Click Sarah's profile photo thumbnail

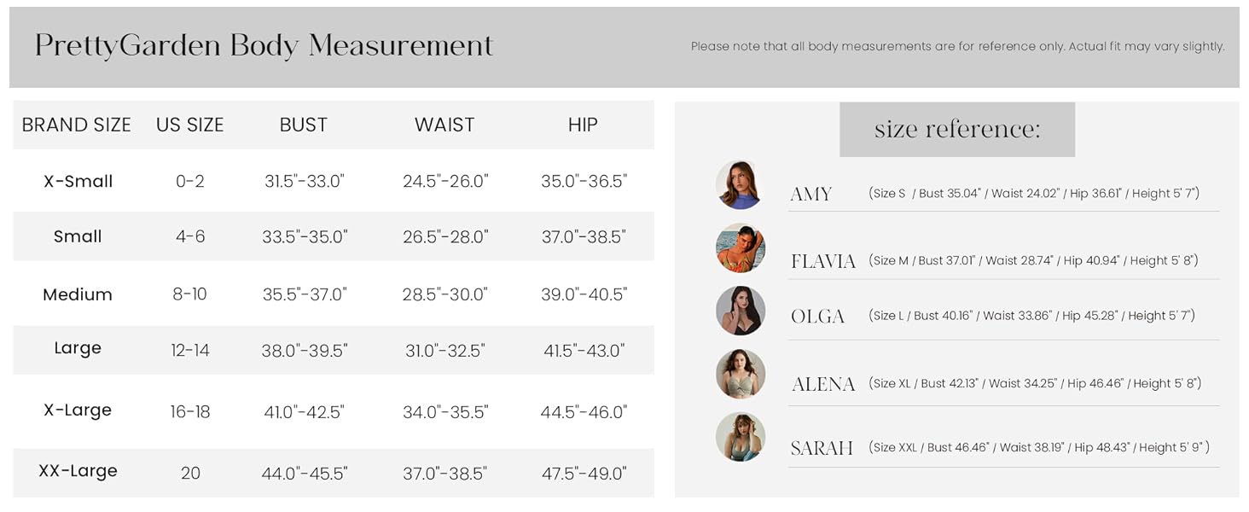point(740,438)
